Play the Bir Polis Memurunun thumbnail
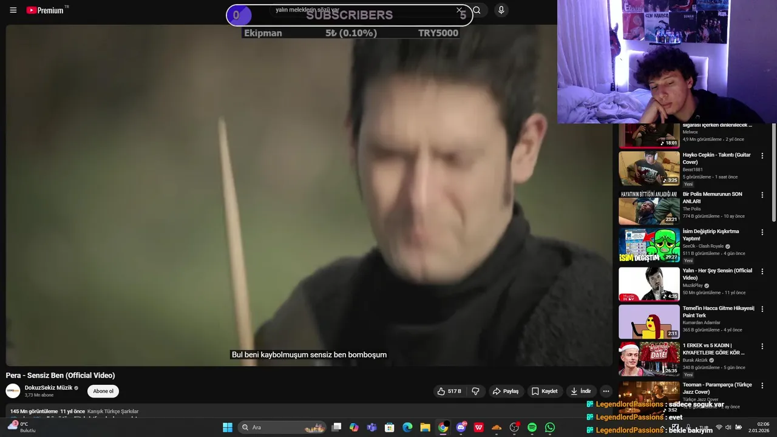The height and width of the screenshot is (437, 777). (x=649, y=208)
